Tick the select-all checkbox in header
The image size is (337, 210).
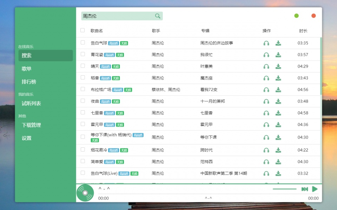82,30
